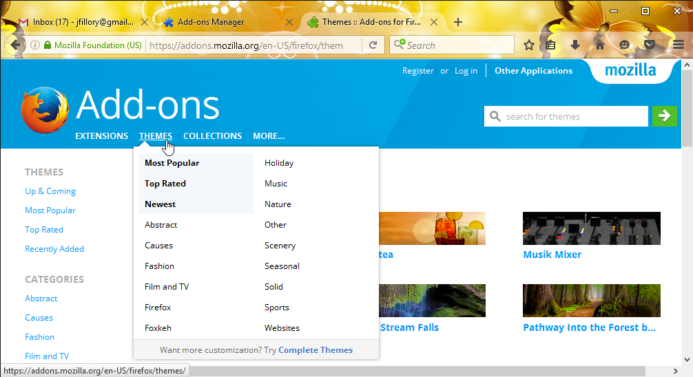Click the bookmark star icon
The height and width of the screenshot is (377, 693).
pyautogui.click(x=529, y=45)
